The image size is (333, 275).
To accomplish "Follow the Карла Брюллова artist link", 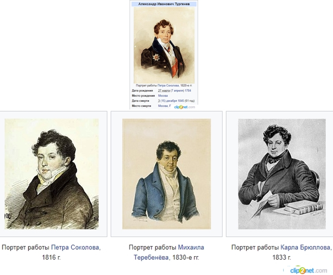I will (305, 247).
